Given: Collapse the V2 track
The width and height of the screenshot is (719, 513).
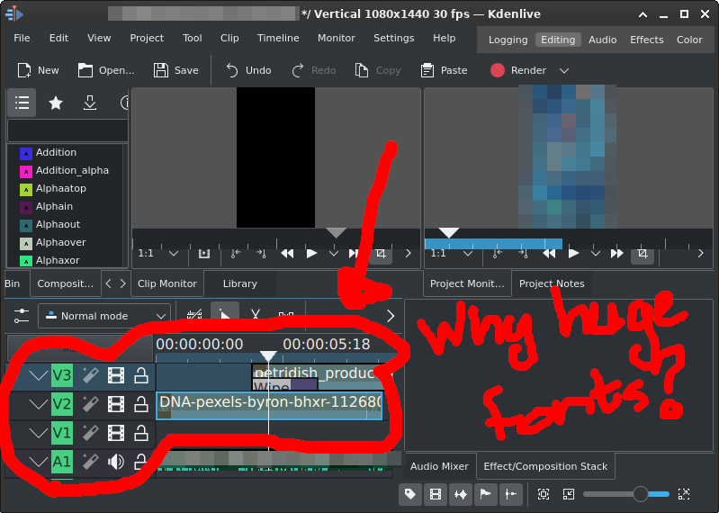Looking at the screenshot, I should (38, 404).
